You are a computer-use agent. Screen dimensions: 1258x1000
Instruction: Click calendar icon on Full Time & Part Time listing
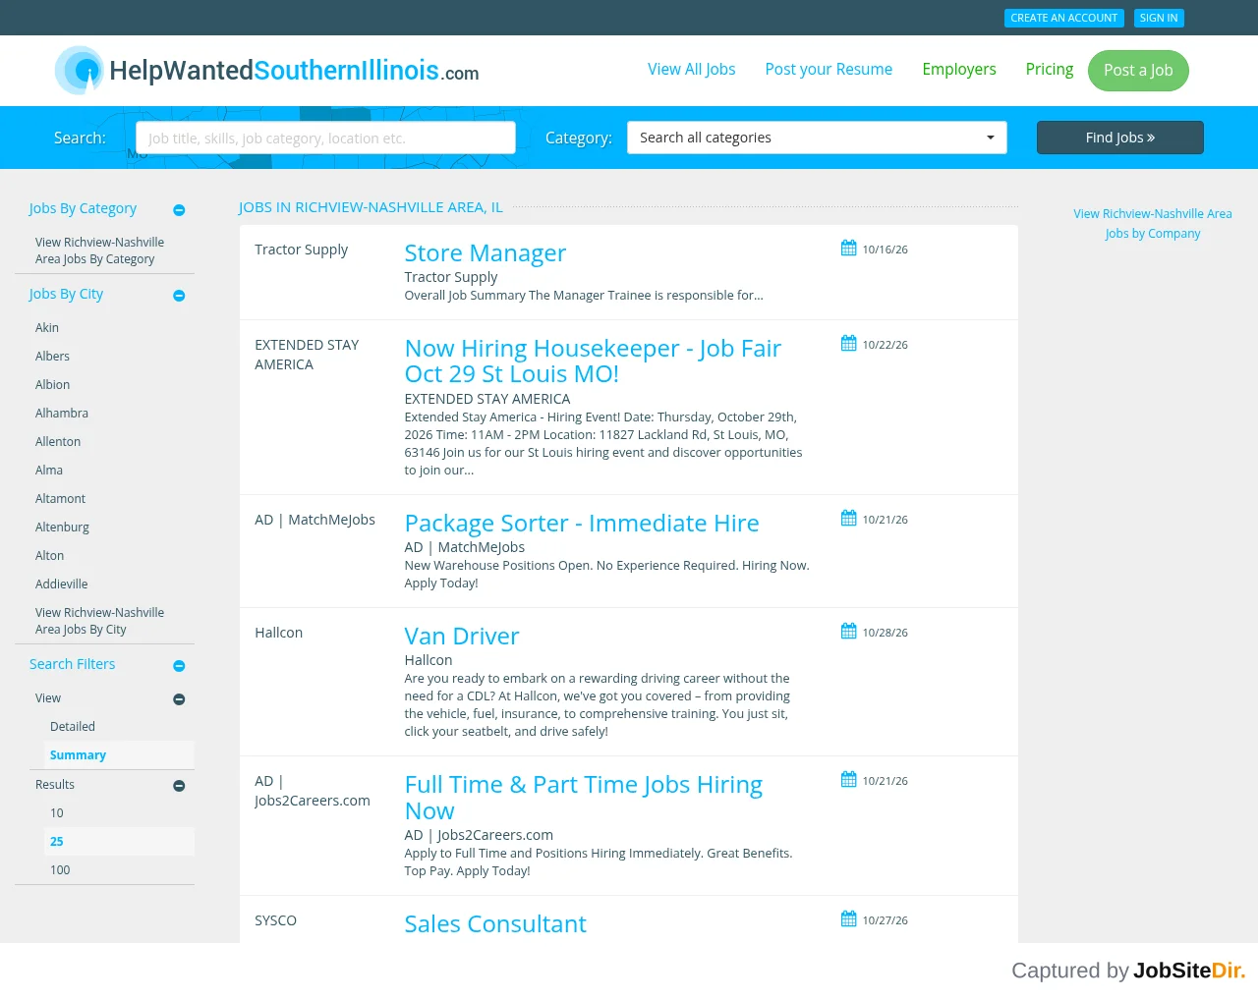[849, 780]
